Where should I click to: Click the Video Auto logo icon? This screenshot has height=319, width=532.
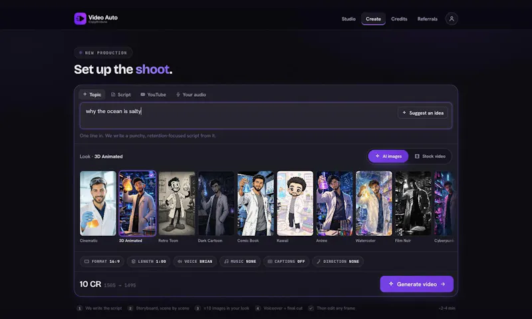[x=80, y=19]
